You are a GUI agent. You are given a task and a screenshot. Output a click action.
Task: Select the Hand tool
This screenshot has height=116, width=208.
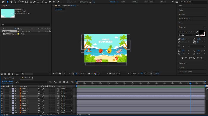coord(11,2)
